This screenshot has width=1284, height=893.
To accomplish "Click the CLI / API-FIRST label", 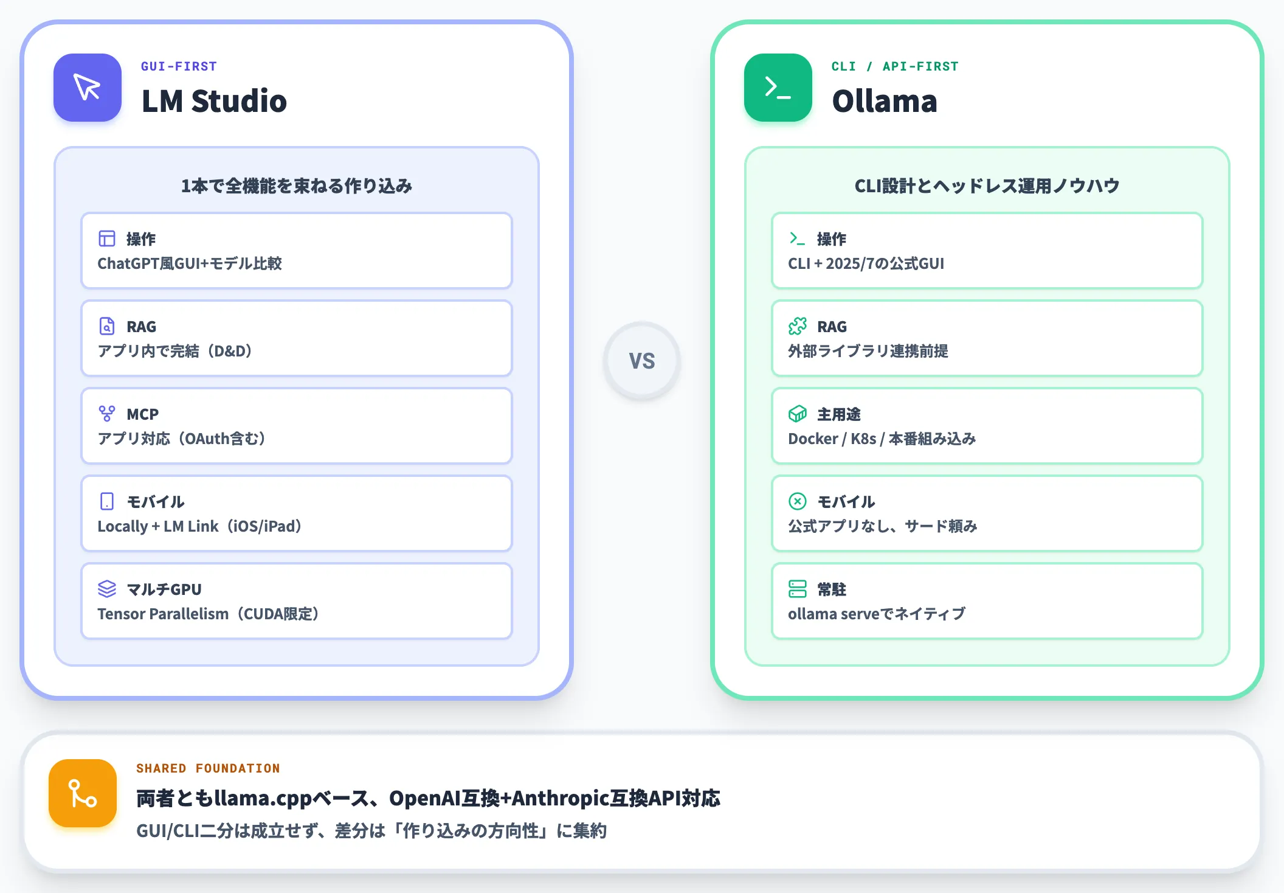I will coord(895,66).
